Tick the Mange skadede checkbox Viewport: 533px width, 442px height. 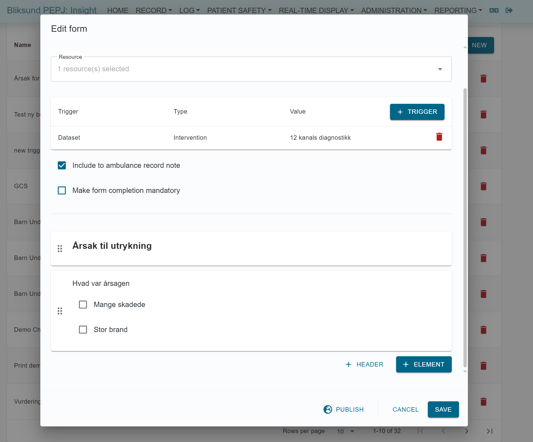tap(83, 305)
